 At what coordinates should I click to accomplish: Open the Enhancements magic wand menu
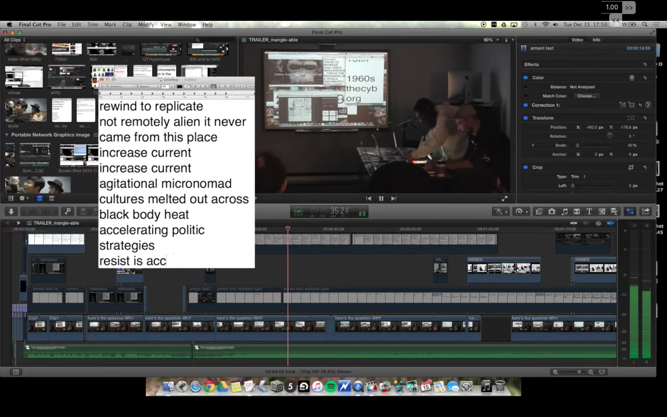(501, 212)
